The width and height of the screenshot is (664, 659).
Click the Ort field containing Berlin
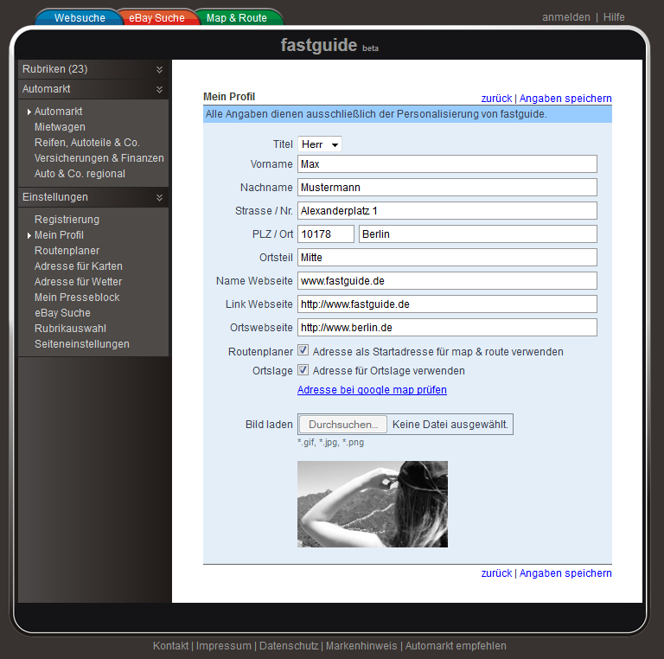tap(477, 234)
